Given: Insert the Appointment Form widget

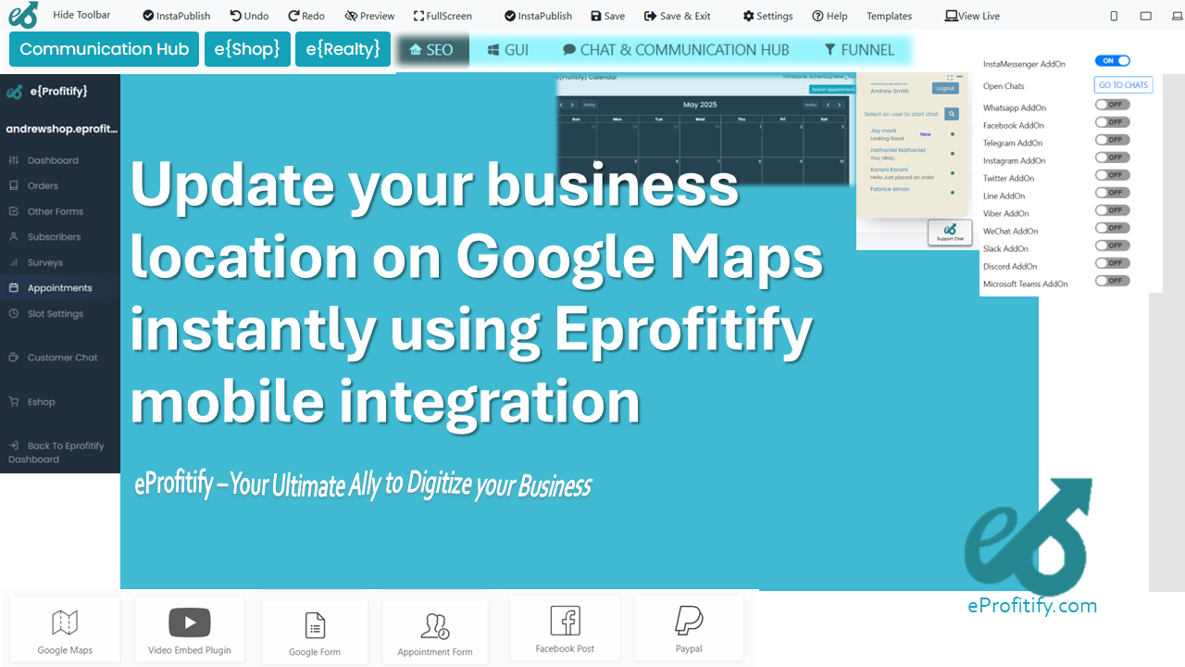Looking at the screenshot, I should coord(435,632).
